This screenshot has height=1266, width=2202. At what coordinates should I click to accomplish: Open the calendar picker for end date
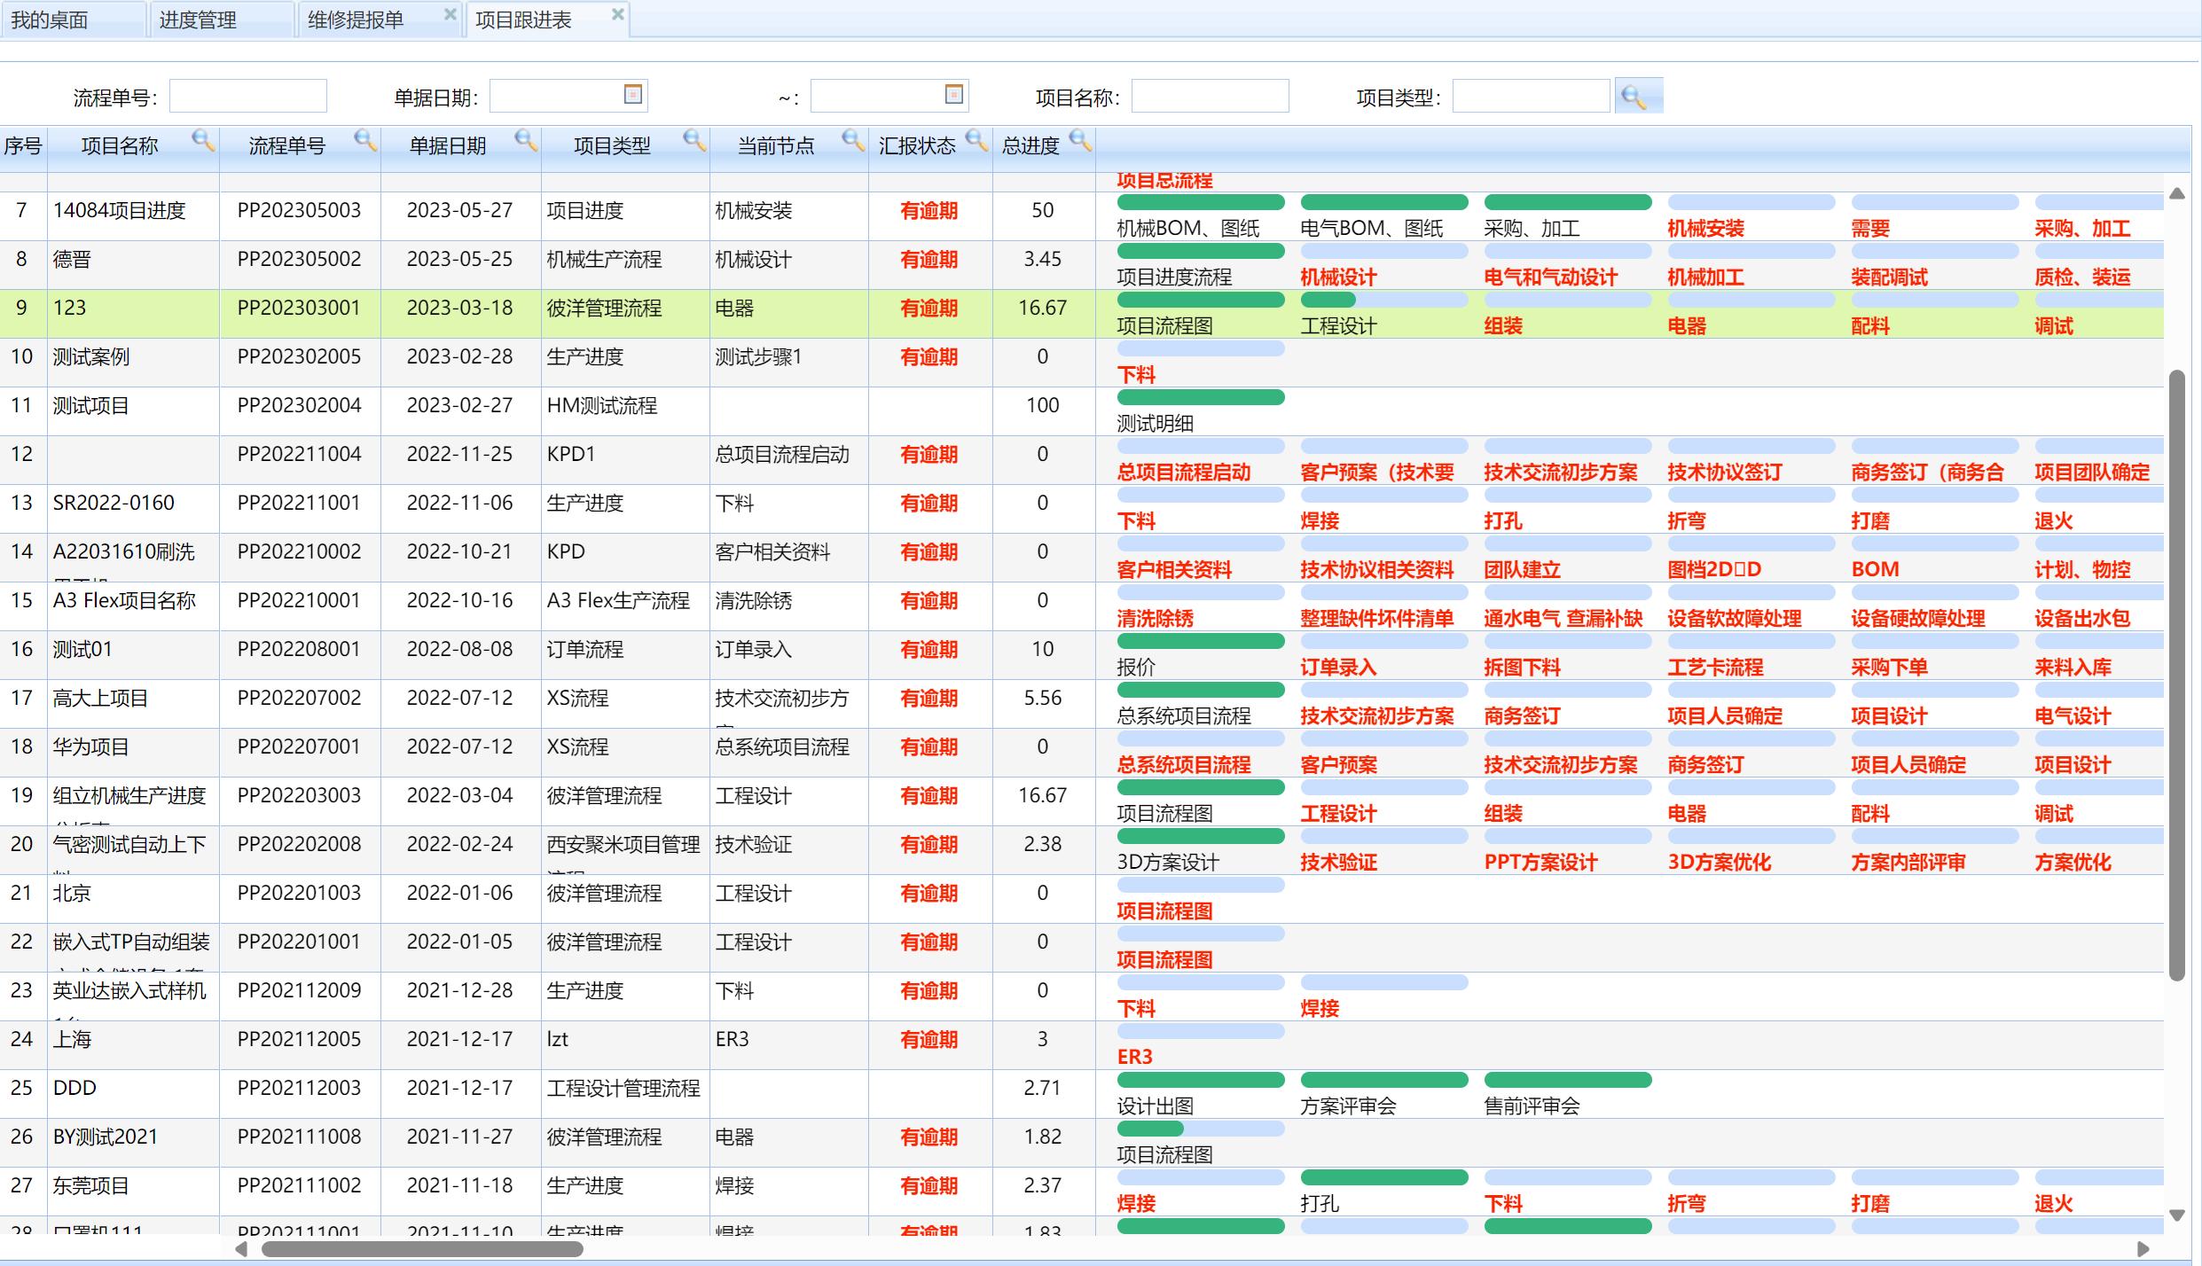coord(954,94)
